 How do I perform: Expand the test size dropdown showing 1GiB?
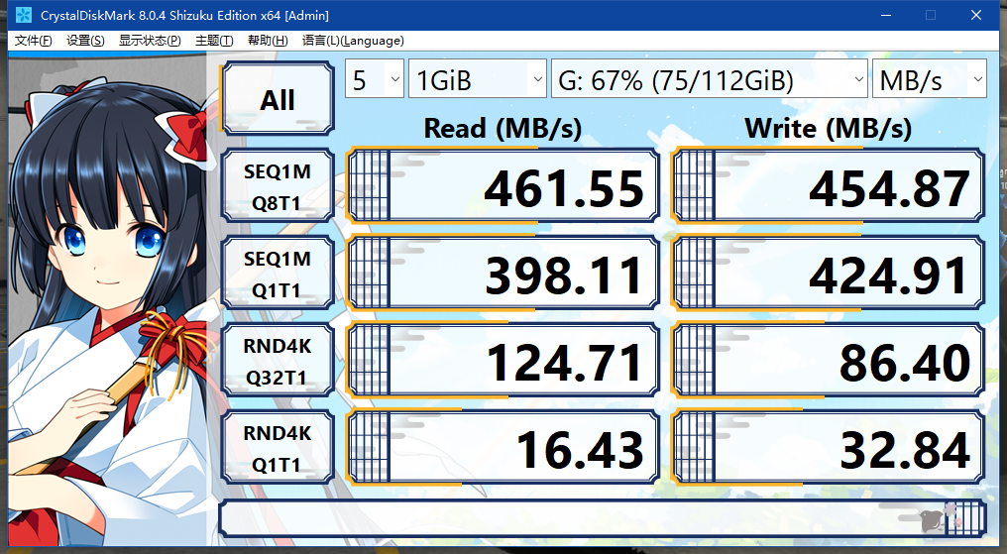tap(477, 79)
